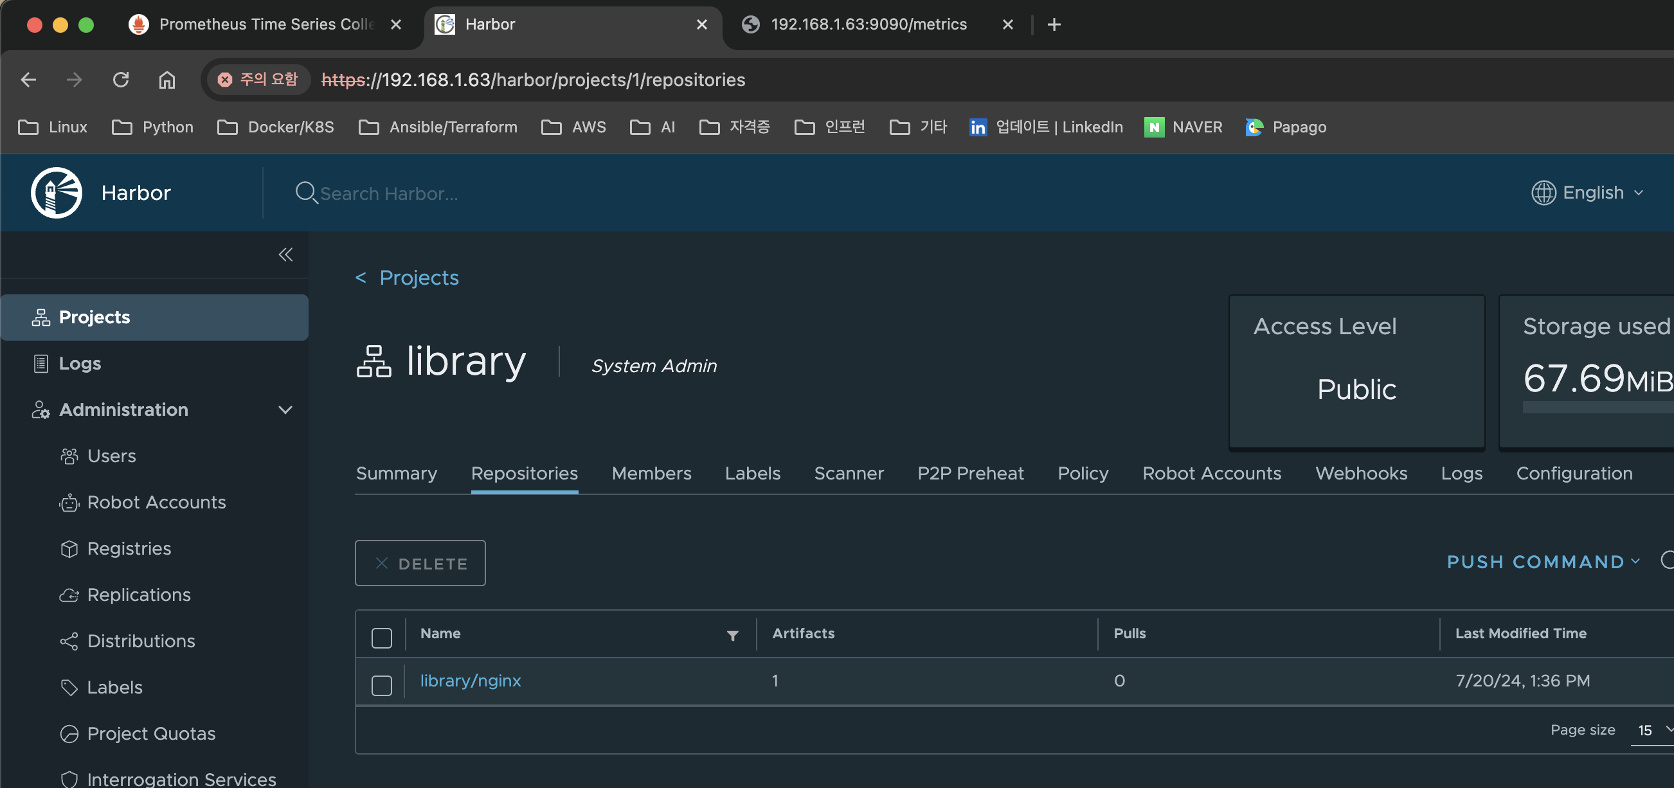Switch to the 192.168.1.63:9090/metrics browser tab
Image resolution: width=1674 pixels, height=788 pixels.
[x=869, y=24]
